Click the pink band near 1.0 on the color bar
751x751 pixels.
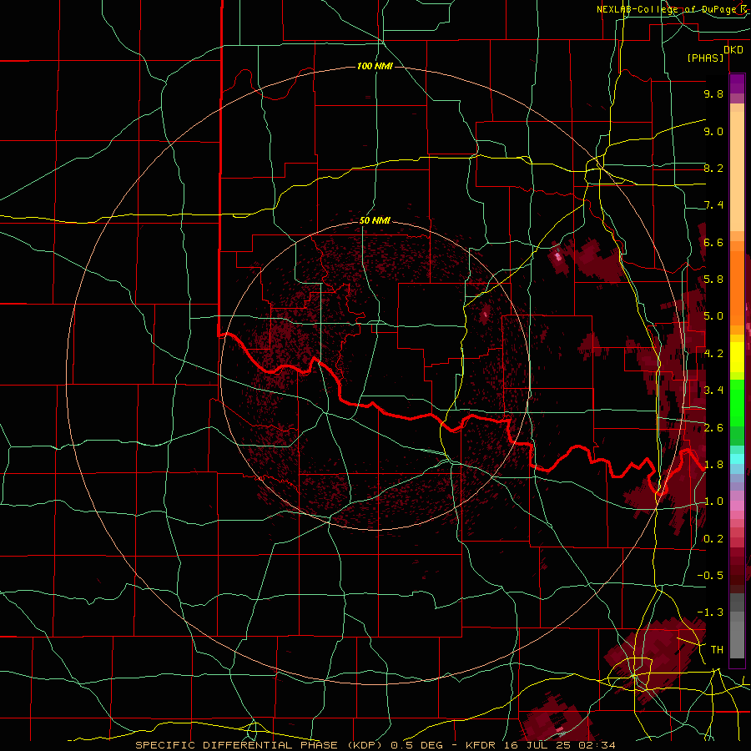(x=737, y=506)
